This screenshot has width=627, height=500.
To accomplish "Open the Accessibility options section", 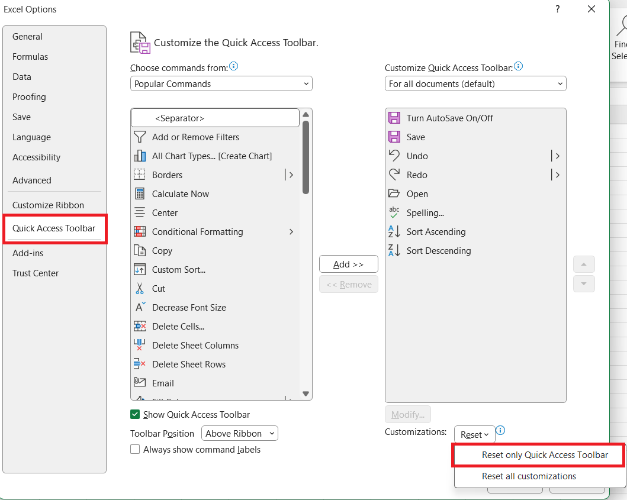I will click(54, 157).
